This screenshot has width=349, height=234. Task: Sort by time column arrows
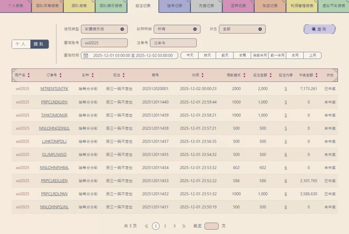202,75
